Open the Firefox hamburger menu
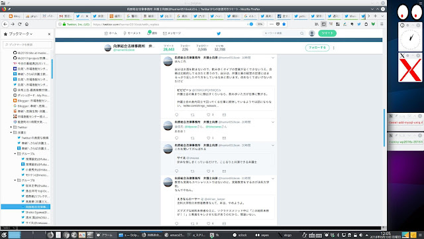 click(382, 24)
